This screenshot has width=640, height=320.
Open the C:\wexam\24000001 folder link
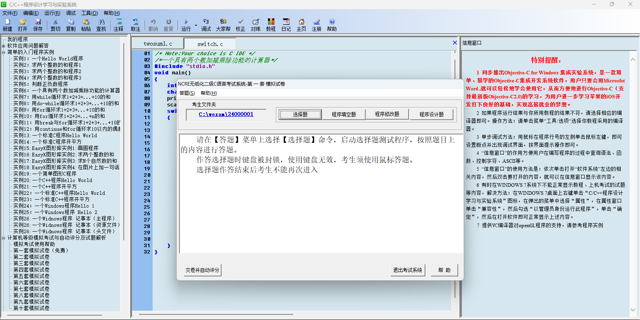point(226,114)
